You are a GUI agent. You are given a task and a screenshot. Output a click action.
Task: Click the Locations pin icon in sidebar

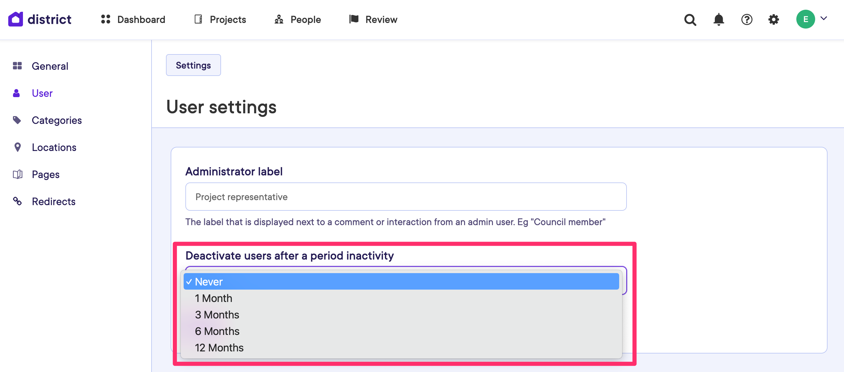pyautogui.click(x=17, y=147)
